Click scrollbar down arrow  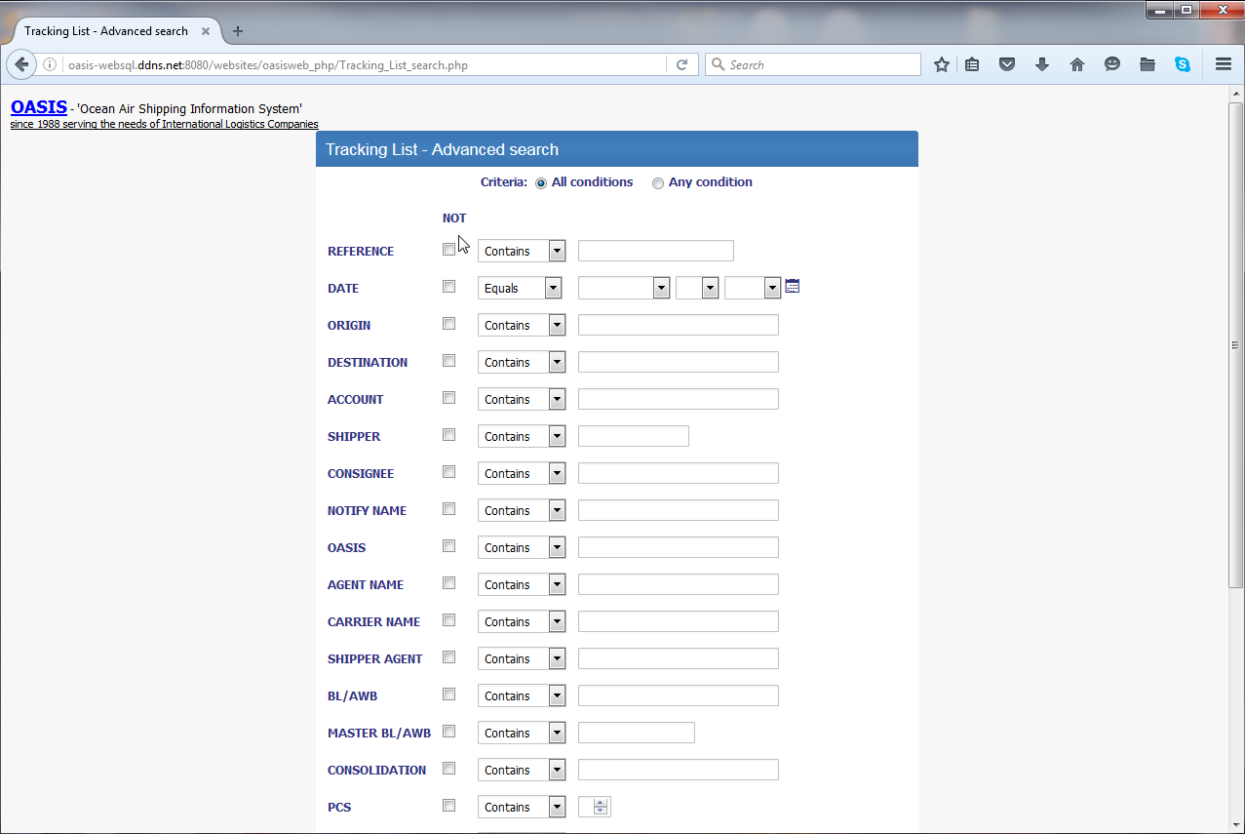click(x=1236, y=824)
